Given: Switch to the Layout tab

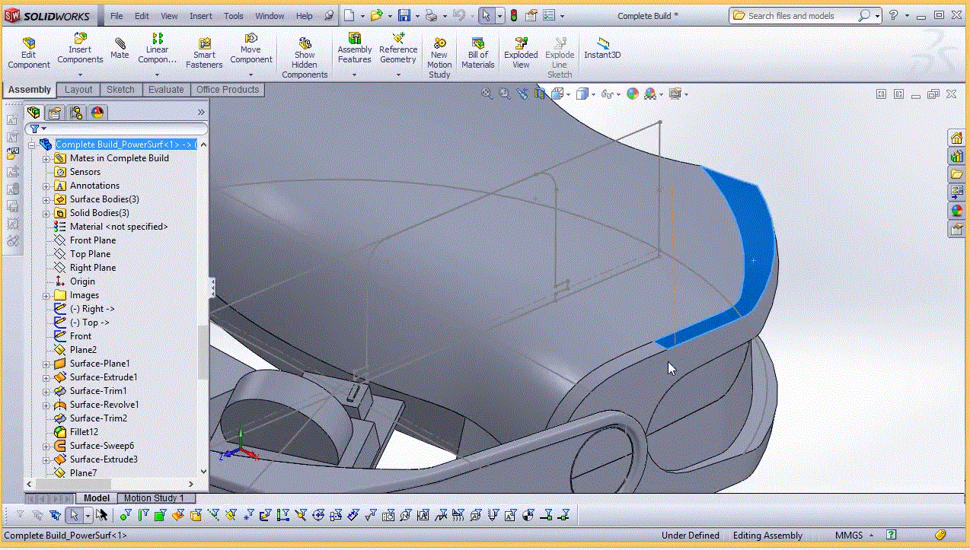Looking at the screenshot, I should pos(78,89).
